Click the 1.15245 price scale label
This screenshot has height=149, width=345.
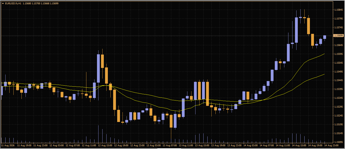pos(338,116)
